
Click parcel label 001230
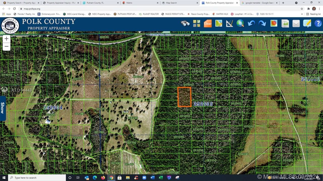[133, 118]
